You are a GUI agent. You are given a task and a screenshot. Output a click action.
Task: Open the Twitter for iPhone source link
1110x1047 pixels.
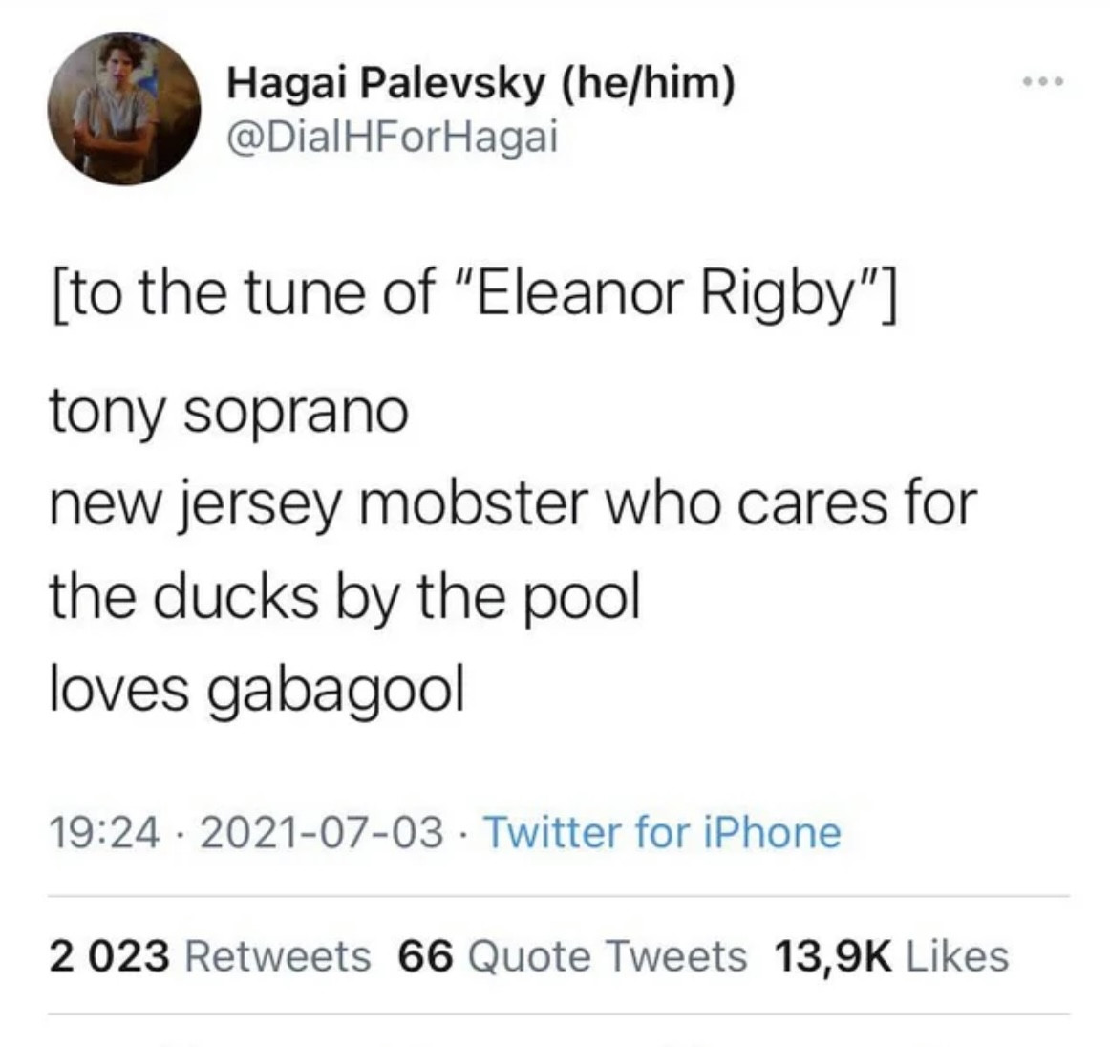click(663, 832)
